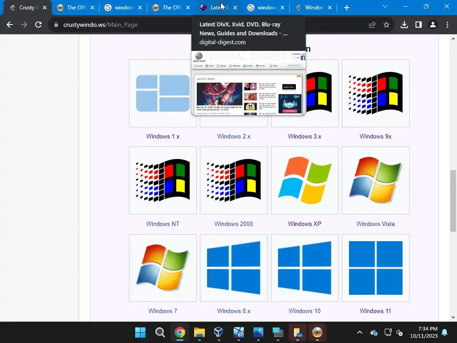Open the Windows 8.x logo thumbnail
Screen dimensions: 457x343
coord(234,268)
